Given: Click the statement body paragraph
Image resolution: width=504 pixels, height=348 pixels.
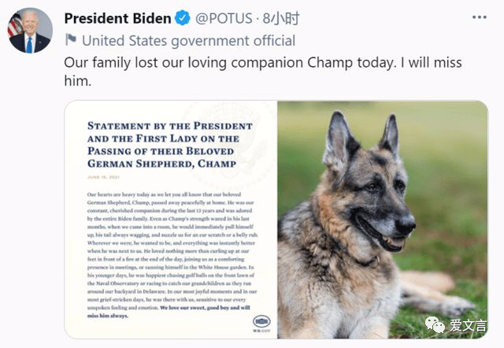Looking at the screenshot, I should click(169, 245).
